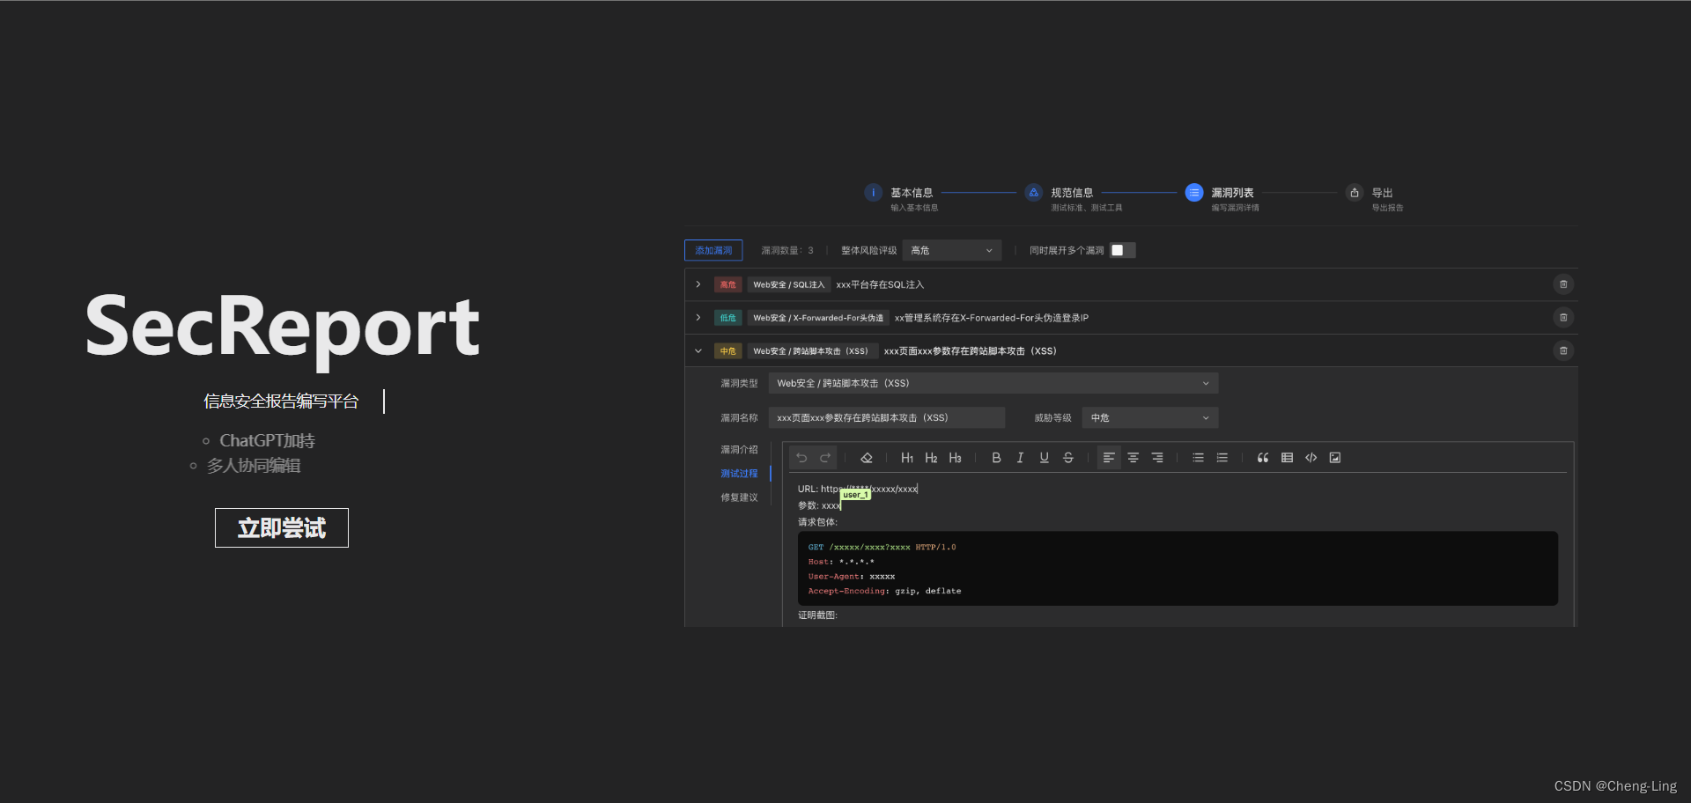Align text right in the editor
The image size is (1691, 803).
pos(1157,458)
